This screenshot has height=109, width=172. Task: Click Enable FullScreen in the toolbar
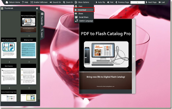click(39, 2)
